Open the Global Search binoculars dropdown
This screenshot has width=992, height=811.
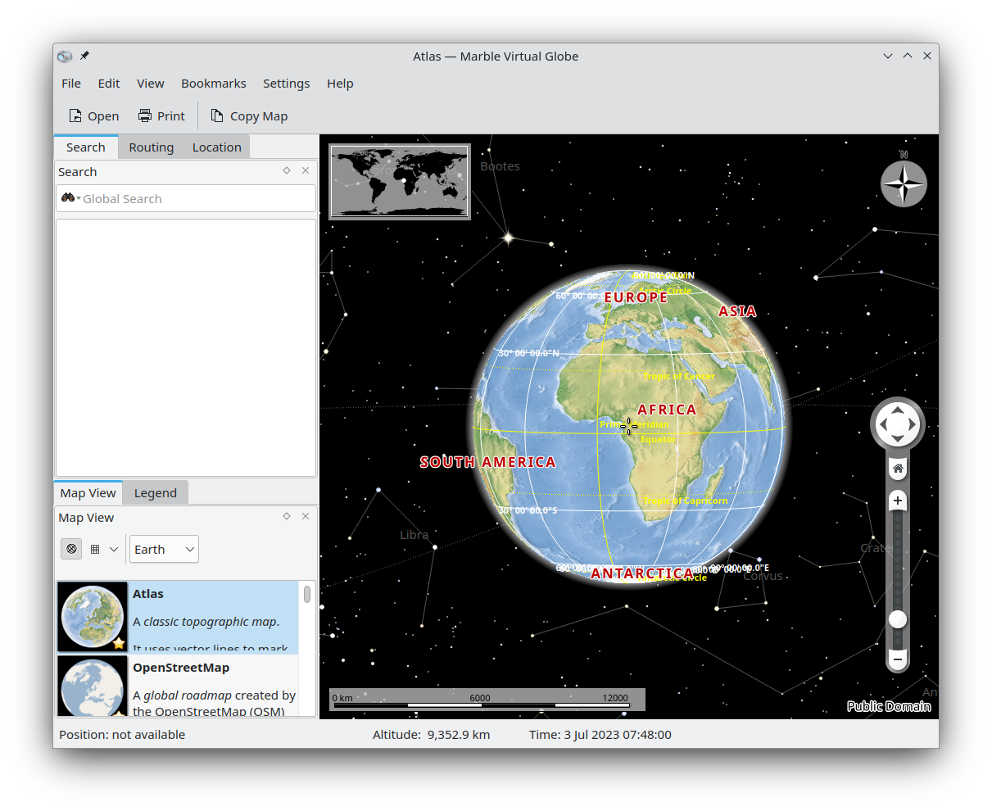tap(70, 198)
